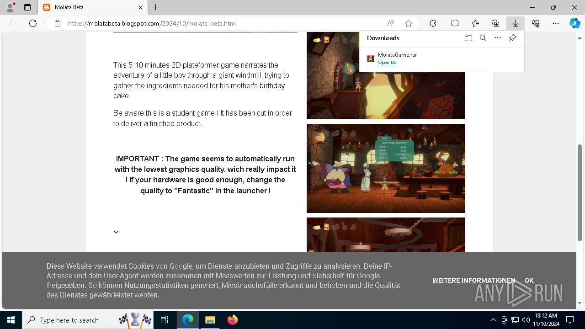Image resolution: width=585 pixels, height=329 pixels.
Task: Open the bottom game screenshot
Action: (x=386, y=235)
